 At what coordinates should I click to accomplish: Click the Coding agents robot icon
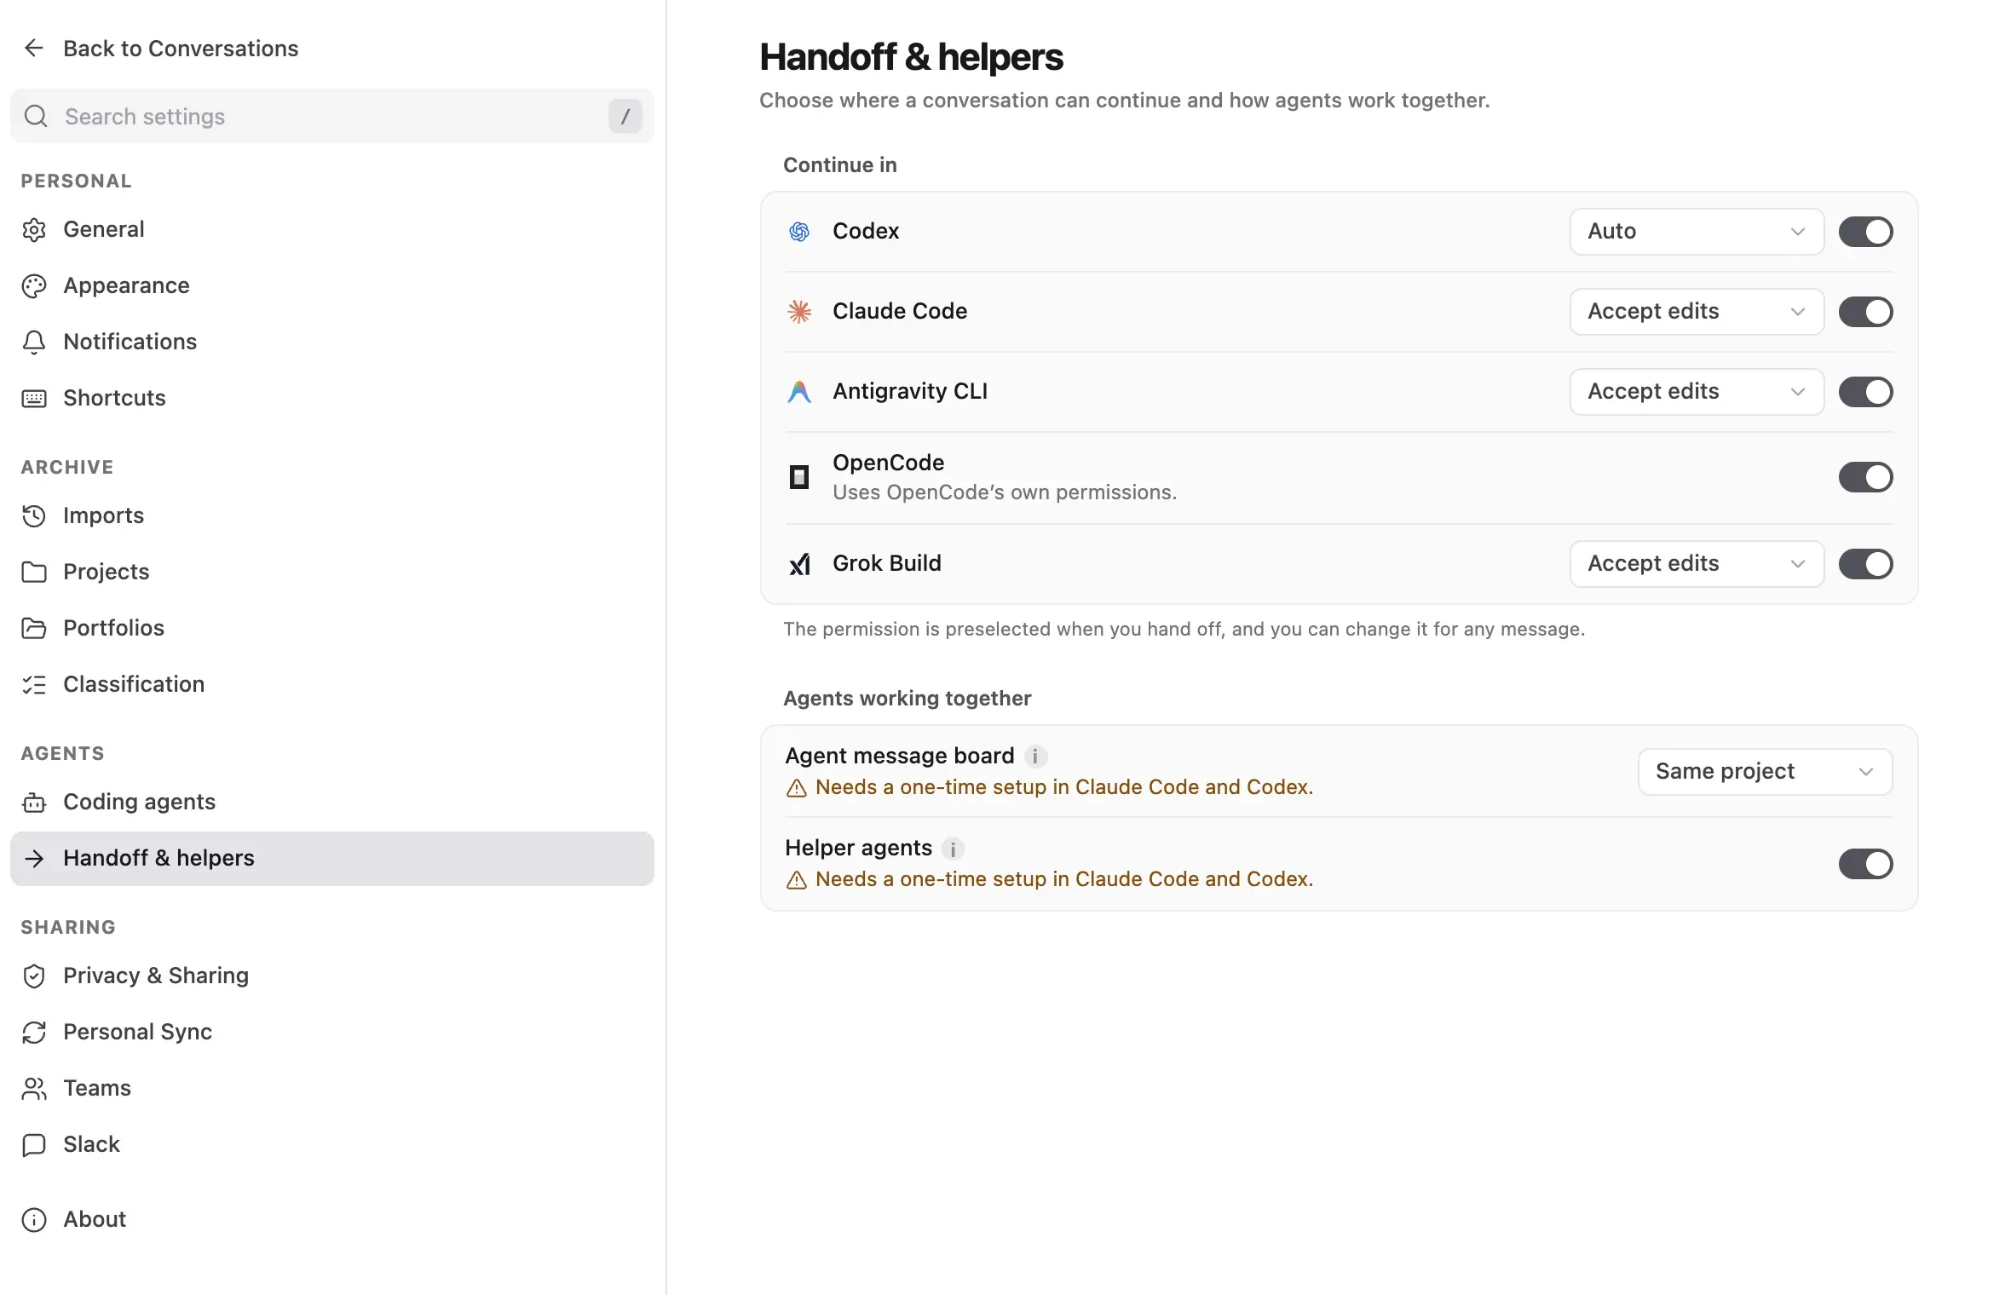tap(34, 803)
